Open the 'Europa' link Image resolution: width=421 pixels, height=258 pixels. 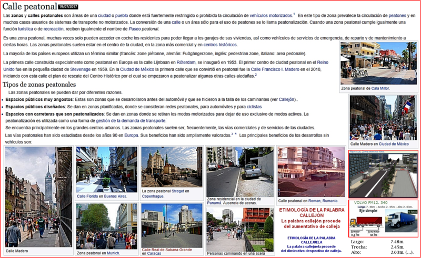pyautogui.click(x=131, y=136)
